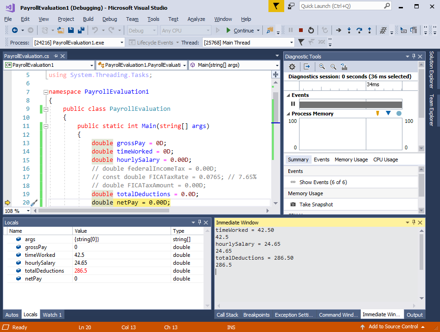Click Show Events (6 of 6)

coord(323,182)
